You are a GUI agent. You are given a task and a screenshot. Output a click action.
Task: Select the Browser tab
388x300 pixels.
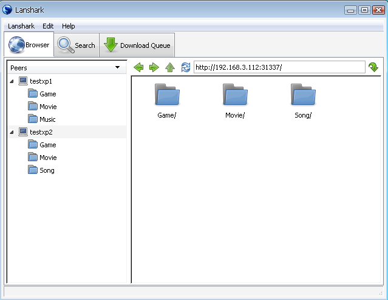point(29,45)
